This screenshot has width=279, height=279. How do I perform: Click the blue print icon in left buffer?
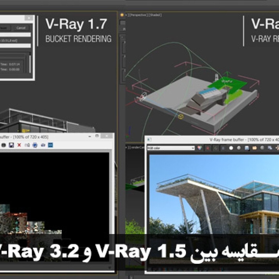tap(35, 145)
